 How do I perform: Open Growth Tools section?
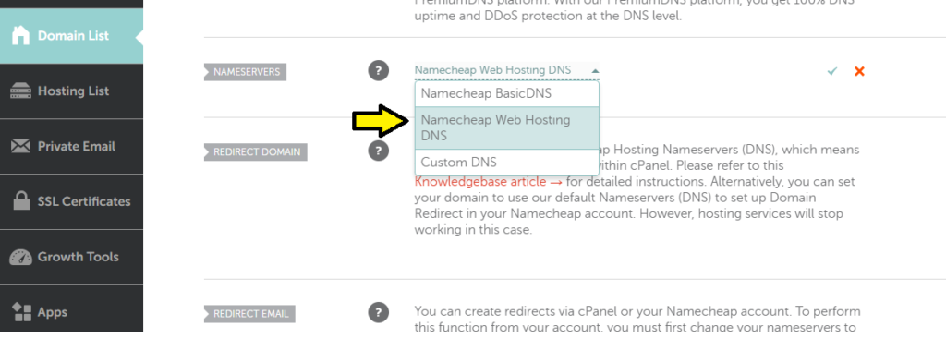(71, 257)
